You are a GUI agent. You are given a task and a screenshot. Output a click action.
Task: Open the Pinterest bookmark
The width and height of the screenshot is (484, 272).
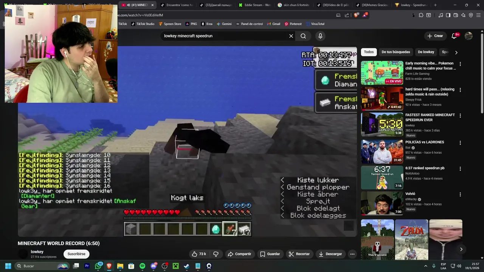coord(293,24)
